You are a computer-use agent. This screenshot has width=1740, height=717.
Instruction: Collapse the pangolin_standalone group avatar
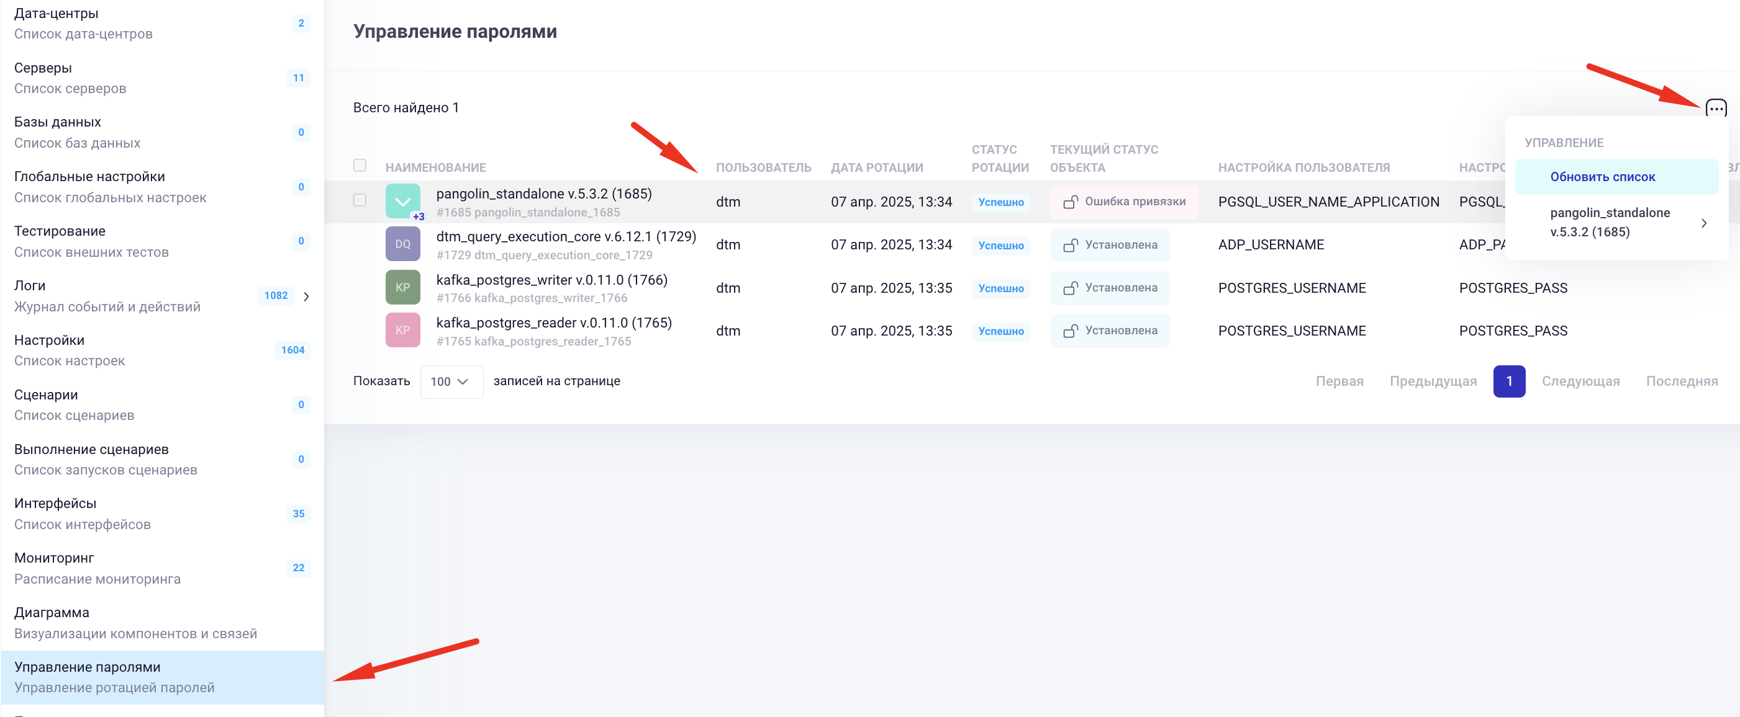[x=402, y=201]
